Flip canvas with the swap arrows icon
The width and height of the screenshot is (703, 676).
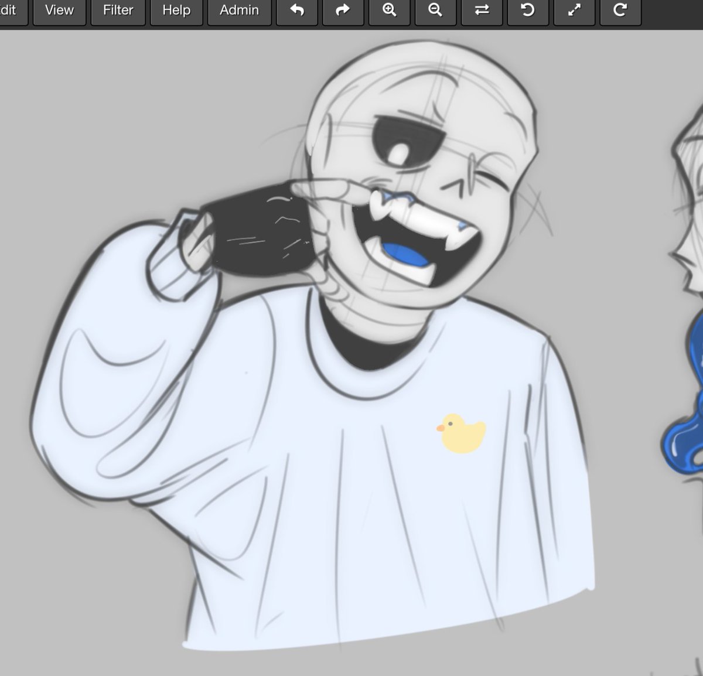point(482,11)
